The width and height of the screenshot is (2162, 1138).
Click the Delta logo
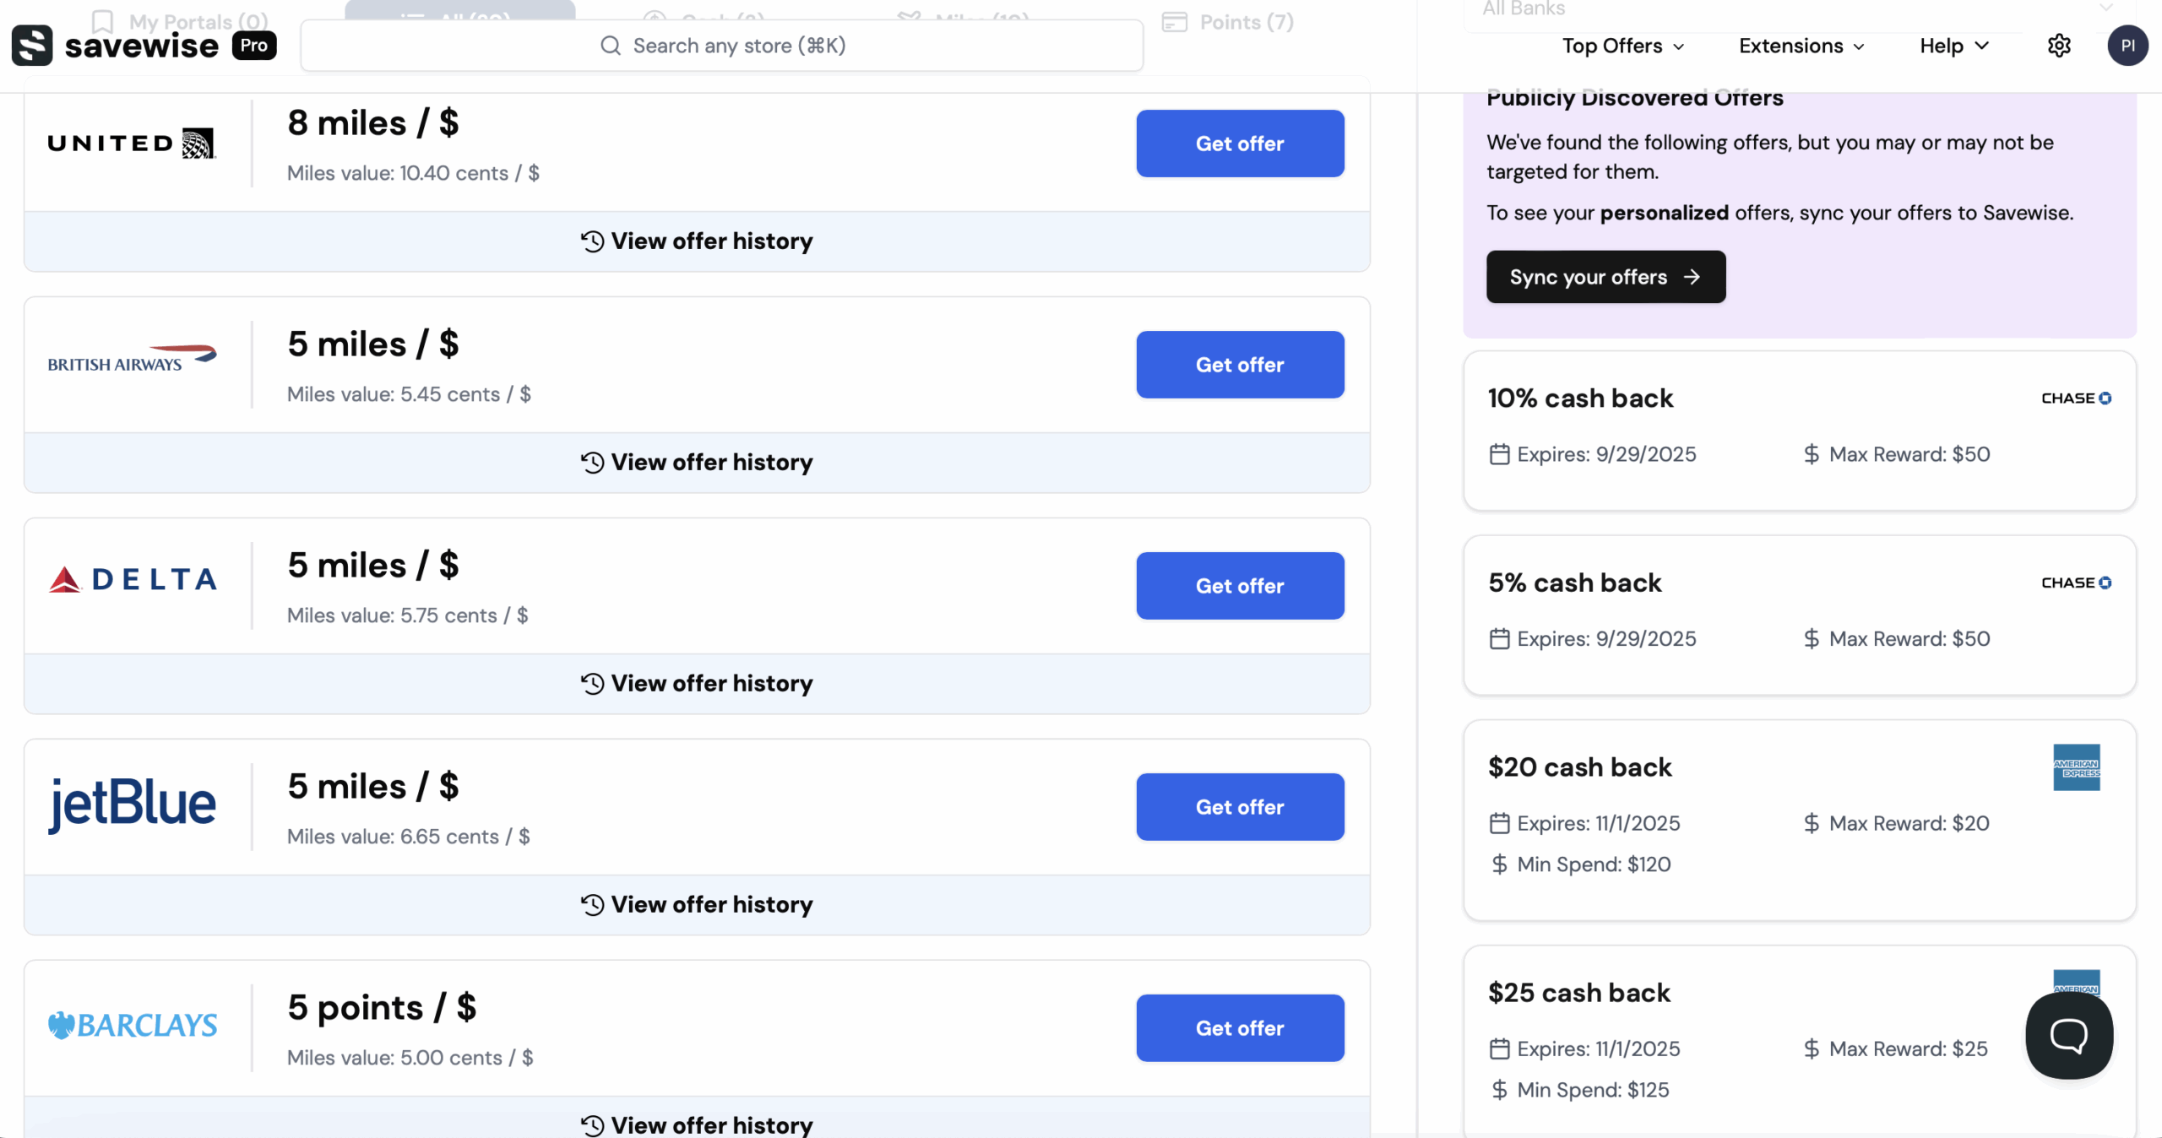[133, 580]
